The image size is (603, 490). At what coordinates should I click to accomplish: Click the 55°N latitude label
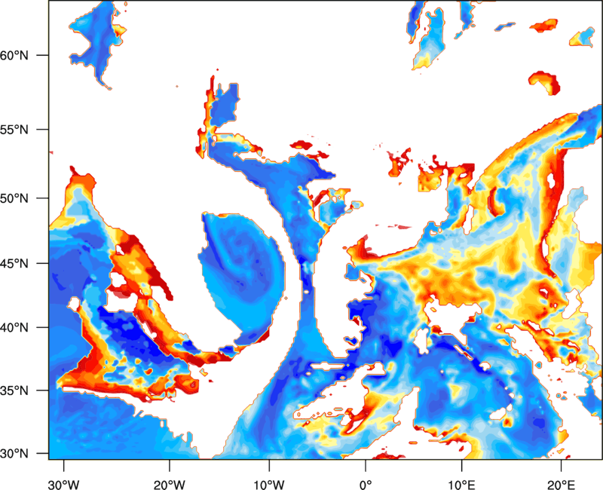pos(14,130)
